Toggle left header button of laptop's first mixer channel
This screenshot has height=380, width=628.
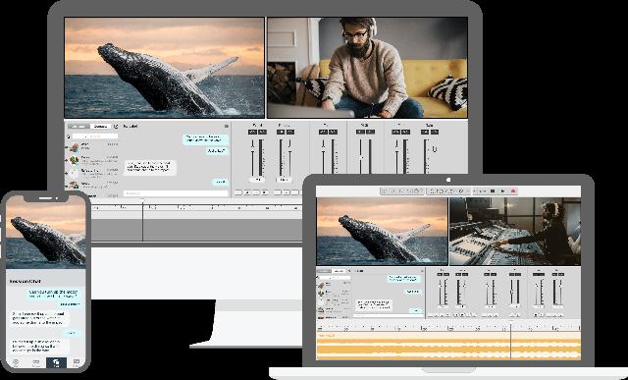coord(440,274)
